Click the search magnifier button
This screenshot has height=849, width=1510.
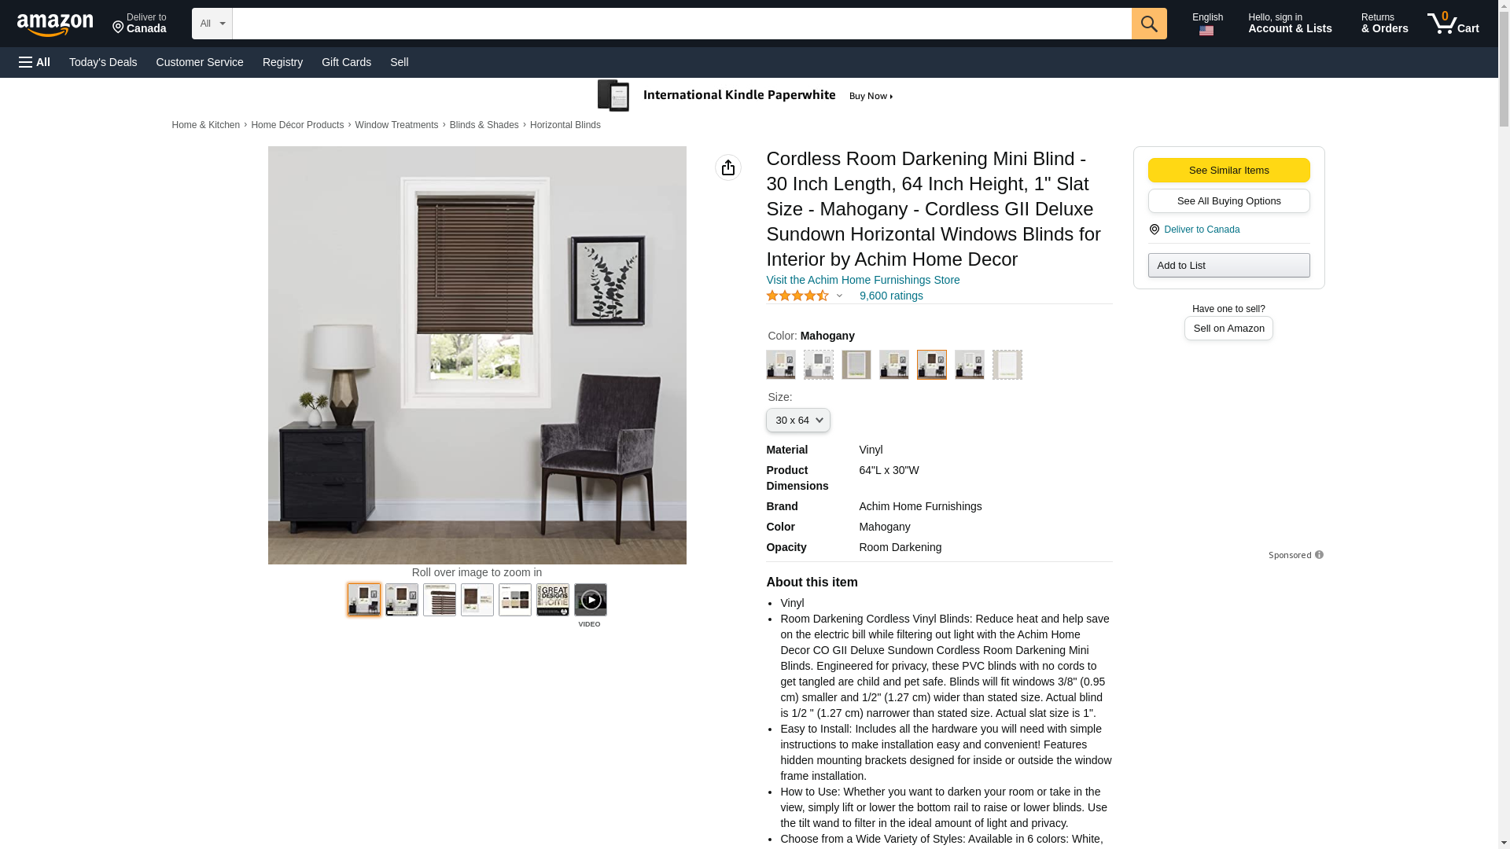(x=1149, y=24)
